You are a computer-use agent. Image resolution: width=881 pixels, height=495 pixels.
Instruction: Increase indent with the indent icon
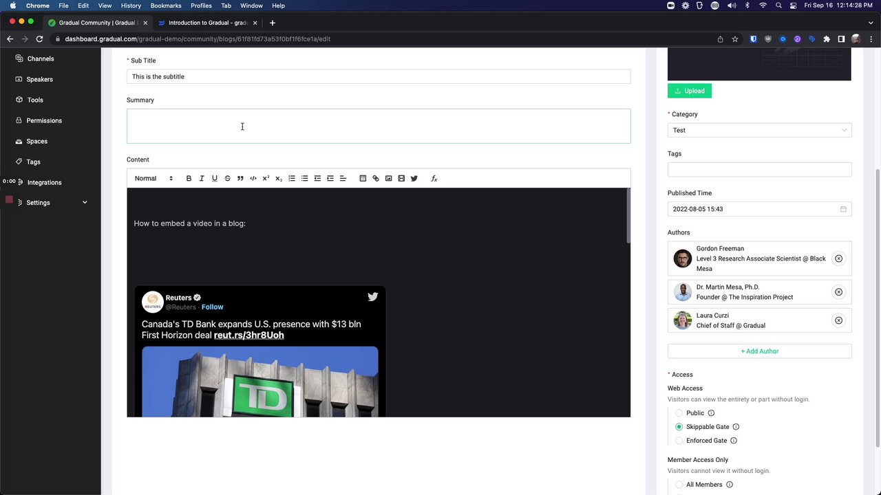(x=330, y=179)
